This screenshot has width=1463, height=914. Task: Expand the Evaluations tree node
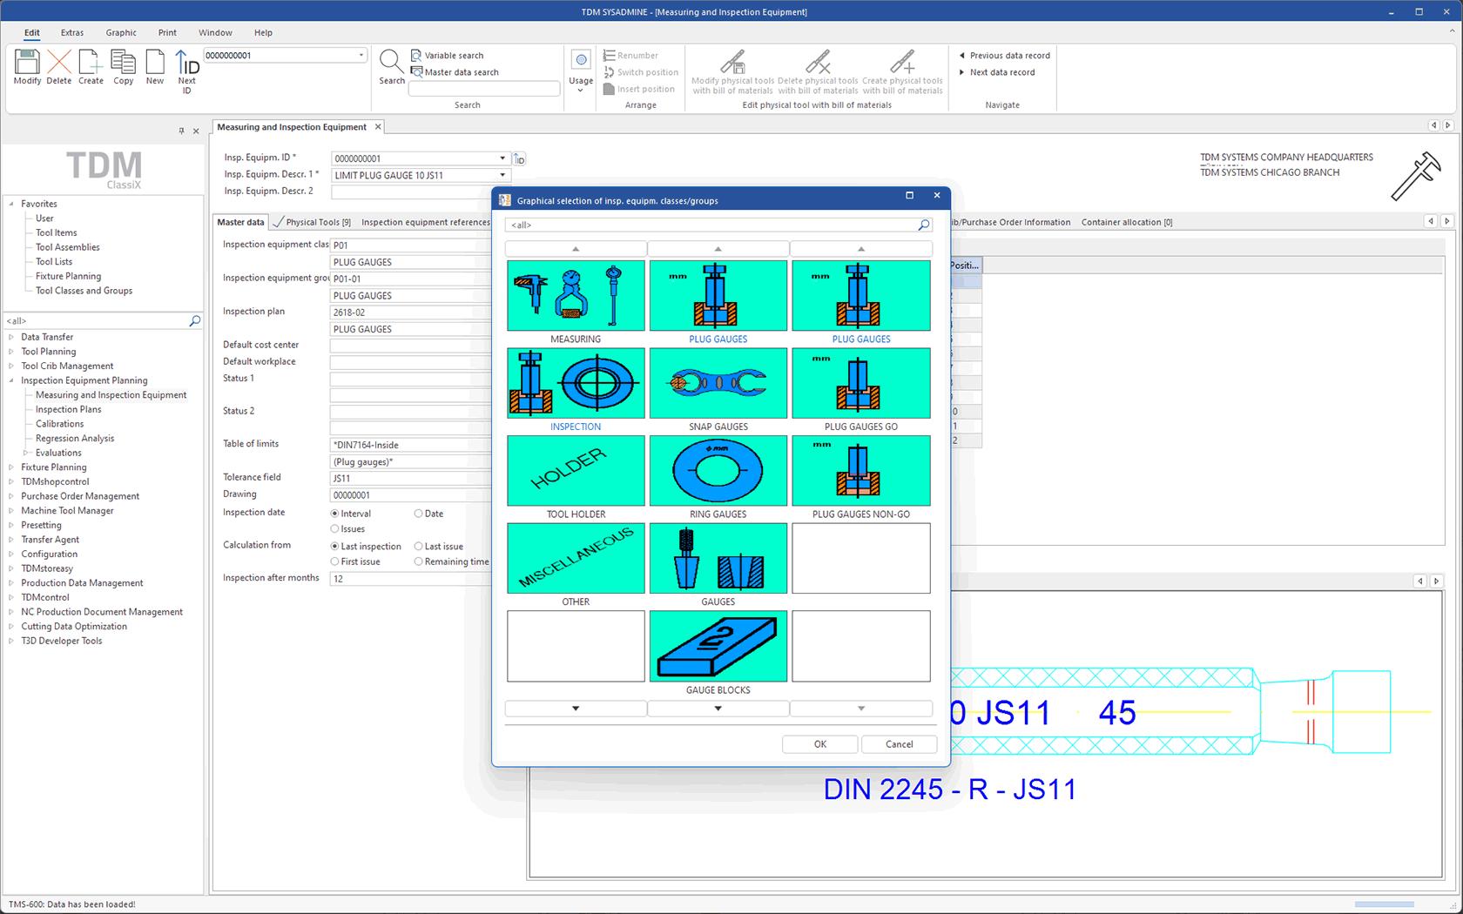click(26, 453)
